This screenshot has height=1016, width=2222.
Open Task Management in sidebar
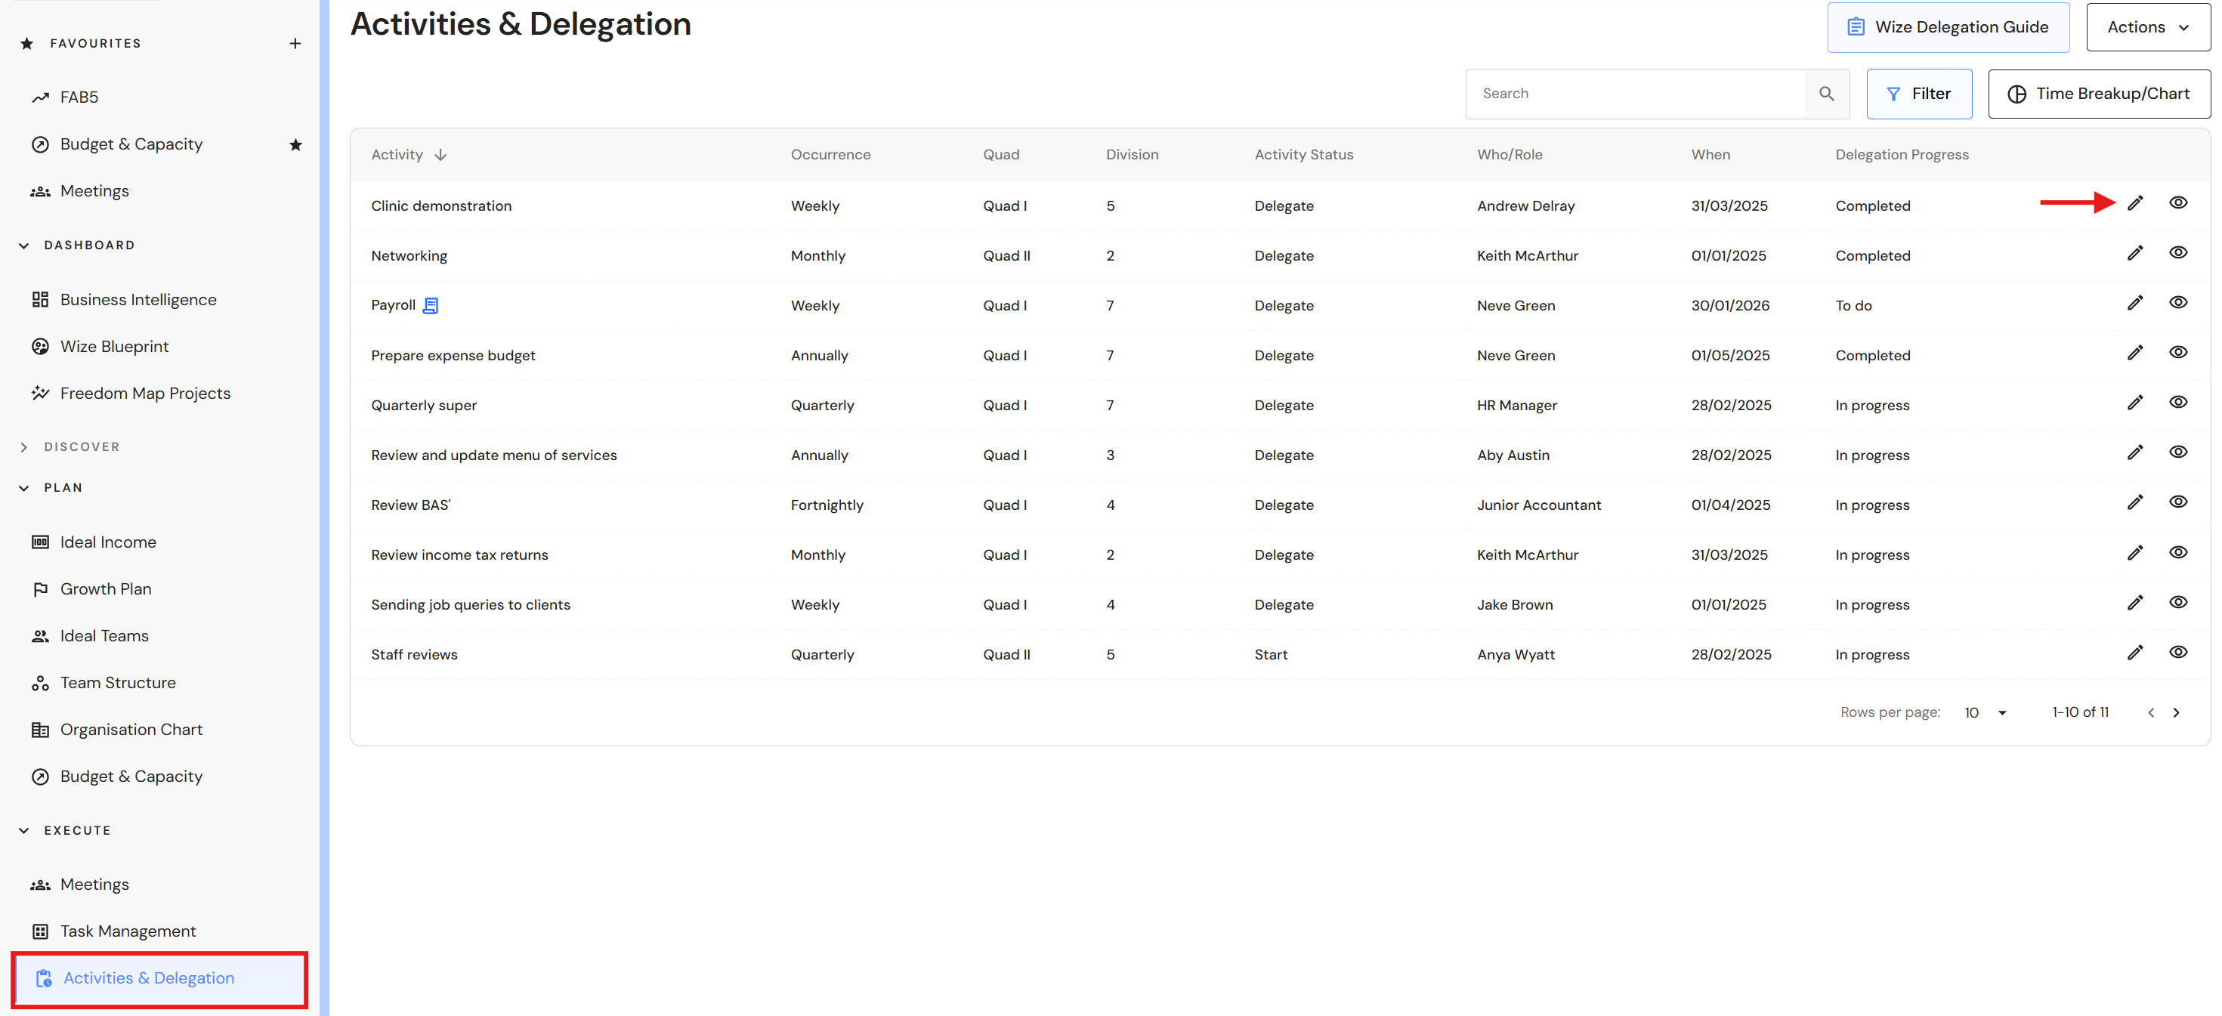tap(128, 931)
